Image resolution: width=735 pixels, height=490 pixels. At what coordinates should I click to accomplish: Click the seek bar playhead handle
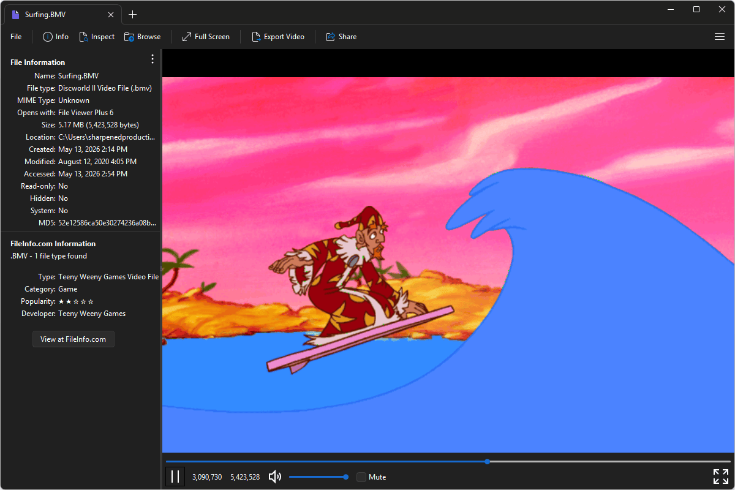pyautogui.click(x=487, y=461)
